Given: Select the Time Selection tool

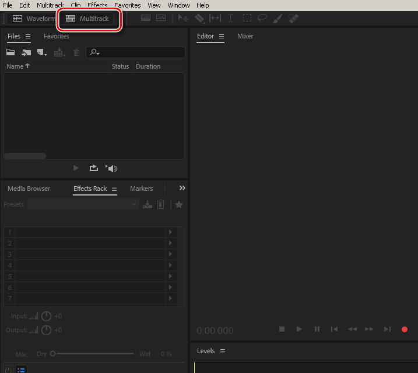Looking at the screenshot, I should pos(231,18).
